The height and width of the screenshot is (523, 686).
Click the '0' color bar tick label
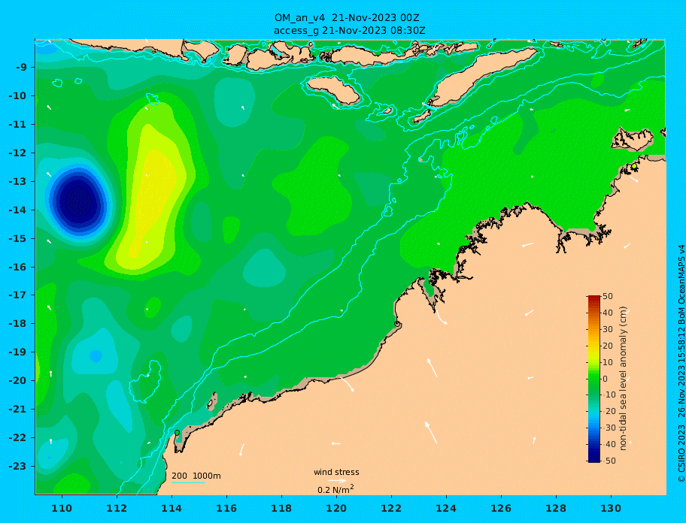[x=605, y=379]
